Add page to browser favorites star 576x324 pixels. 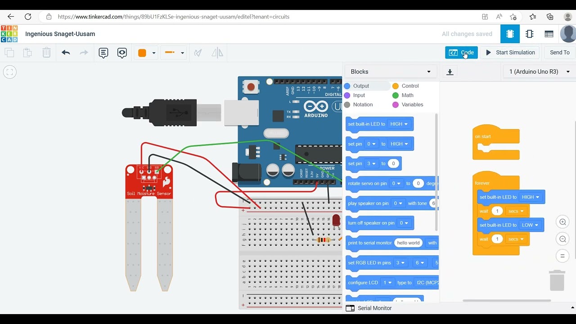tap(513, 17)
